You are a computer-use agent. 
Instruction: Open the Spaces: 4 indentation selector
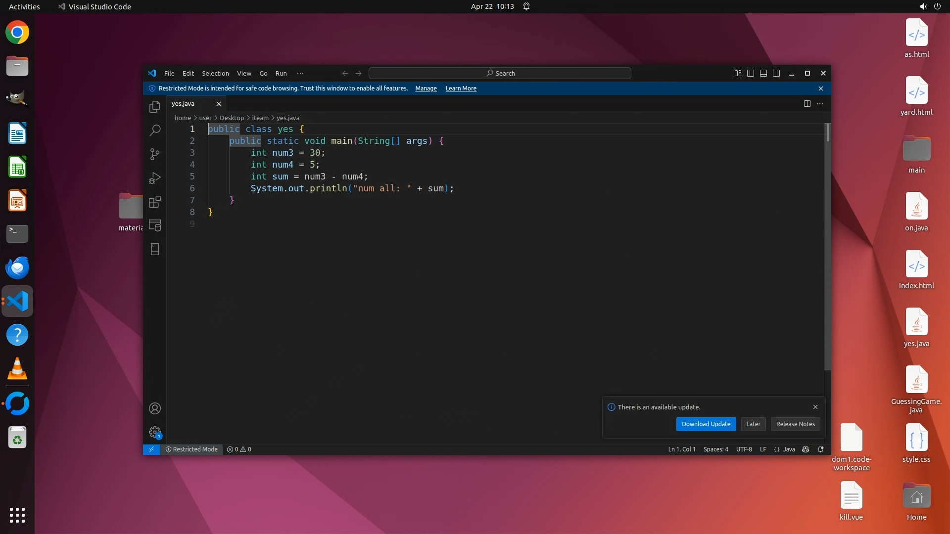coord(715,449)
